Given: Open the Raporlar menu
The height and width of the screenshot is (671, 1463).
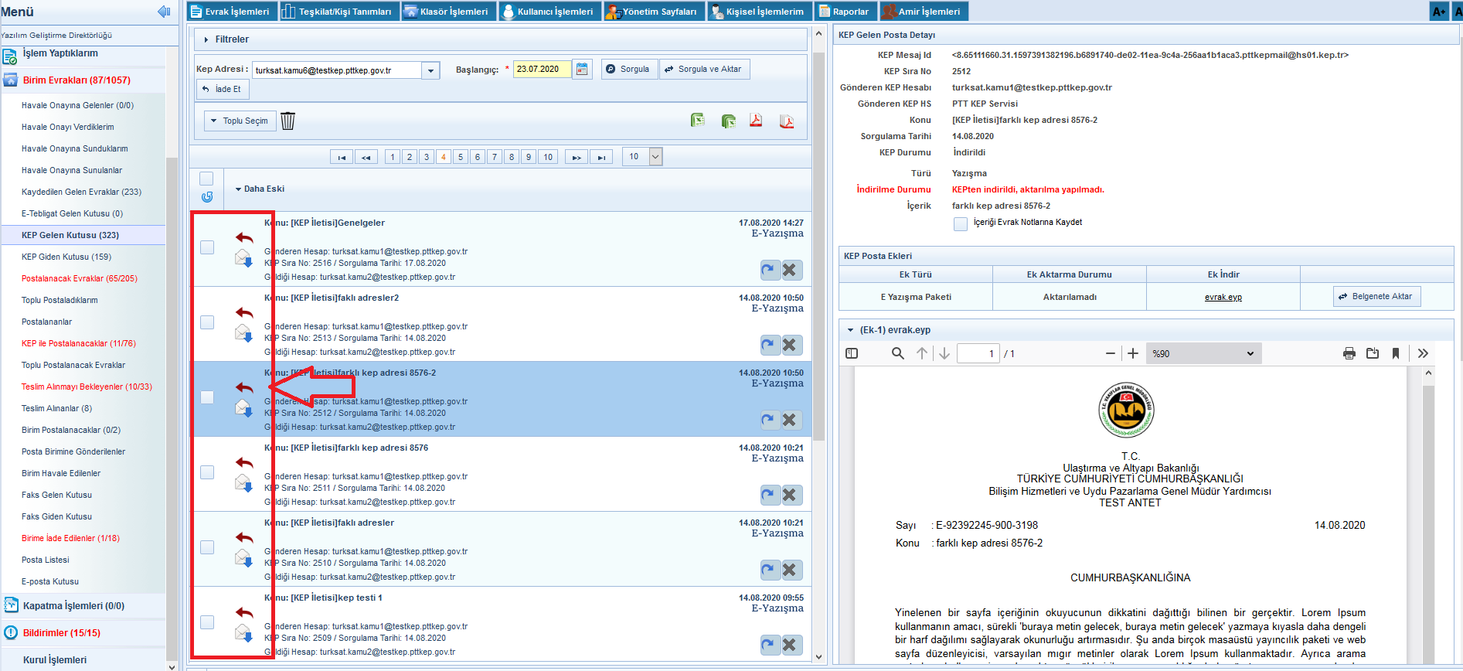Looking at the screenshot, I should point(845,12).
